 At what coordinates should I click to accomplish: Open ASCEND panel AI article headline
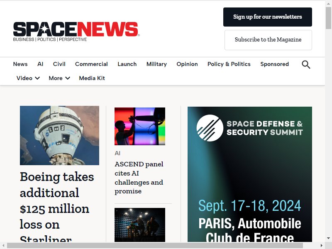pyautogui.click(x=139, y=178)
